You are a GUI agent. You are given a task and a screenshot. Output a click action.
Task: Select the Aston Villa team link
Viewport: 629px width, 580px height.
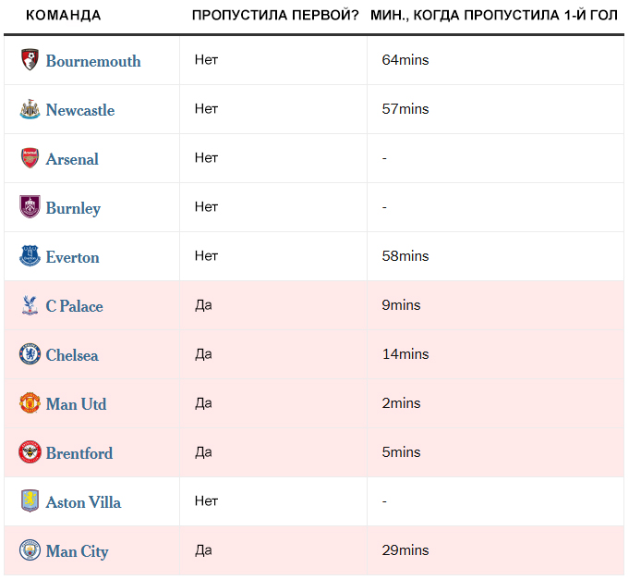(x=83, y=502)
